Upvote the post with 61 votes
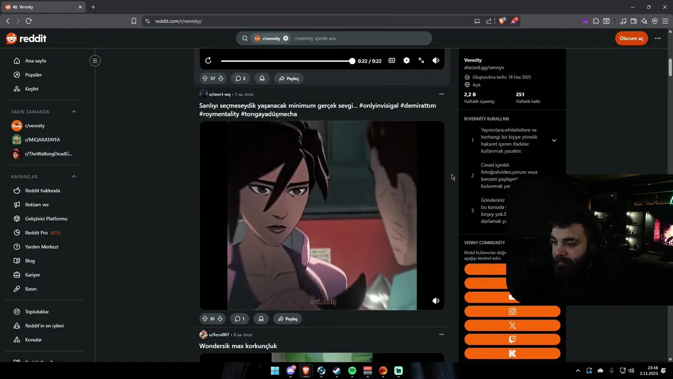The height and width of the screenshot is (379, 673). click(205, 318)
